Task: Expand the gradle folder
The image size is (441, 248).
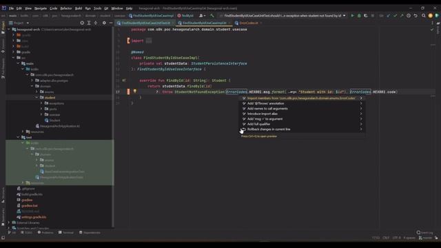Action: tap(14, 52)
